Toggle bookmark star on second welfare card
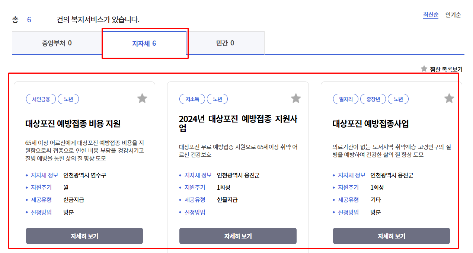 pyautogui.click(x=295, y=98)
